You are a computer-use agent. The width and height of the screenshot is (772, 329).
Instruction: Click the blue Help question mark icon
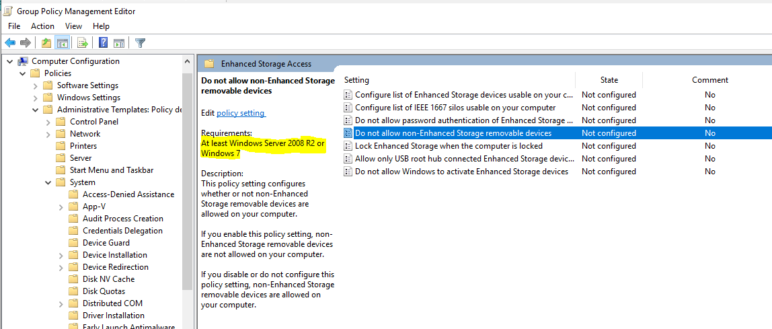(104, 43)
